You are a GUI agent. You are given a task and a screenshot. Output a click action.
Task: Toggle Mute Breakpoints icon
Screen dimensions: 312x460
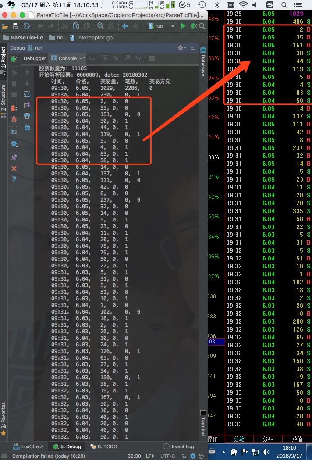[14, 119]
